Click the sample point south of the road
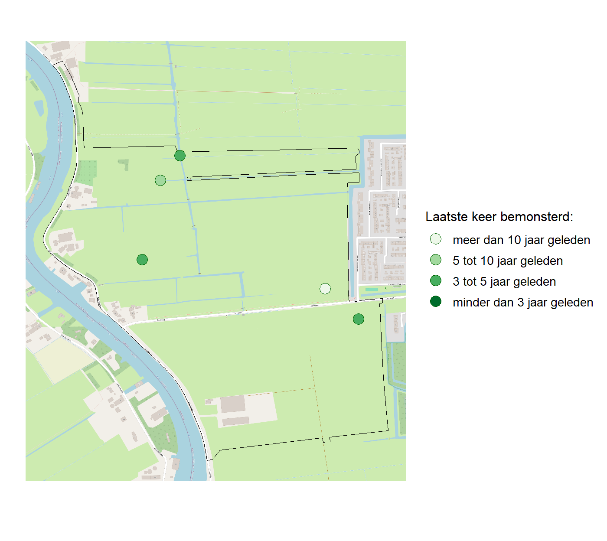The width and height of the screenshot is (607, 541). [x=359, y=319]
